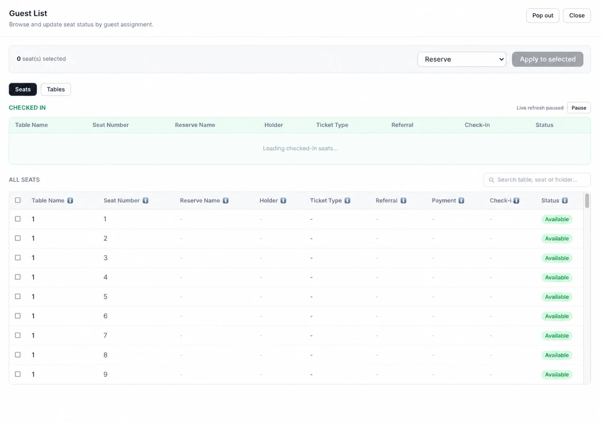
Task: Click the Checked In Referral column header
Action: [402, 125]
